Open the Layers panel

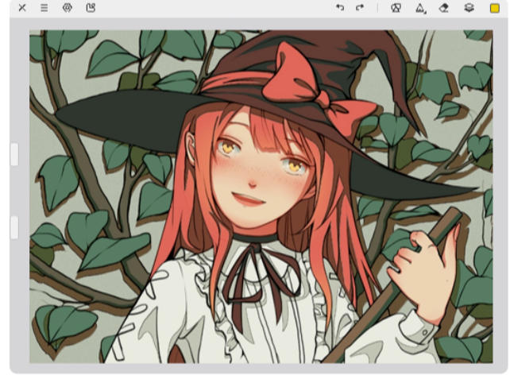coord(469,8)
